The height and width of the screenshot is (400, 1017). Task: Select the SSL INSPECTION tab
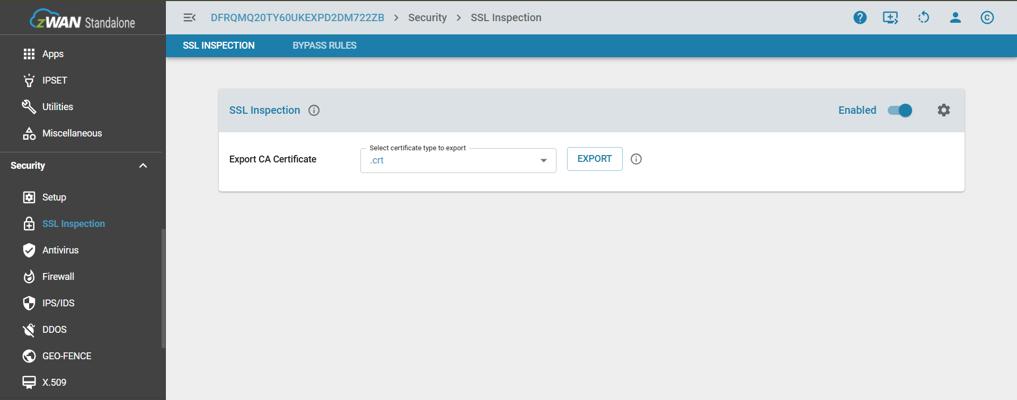click(x=218, y=46)
